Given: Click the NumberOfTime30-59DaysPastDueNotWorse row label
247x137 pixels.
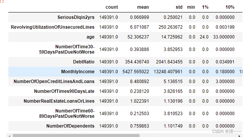Looking at the screenshot, I should pyautogui.click(x=67, y=49).
